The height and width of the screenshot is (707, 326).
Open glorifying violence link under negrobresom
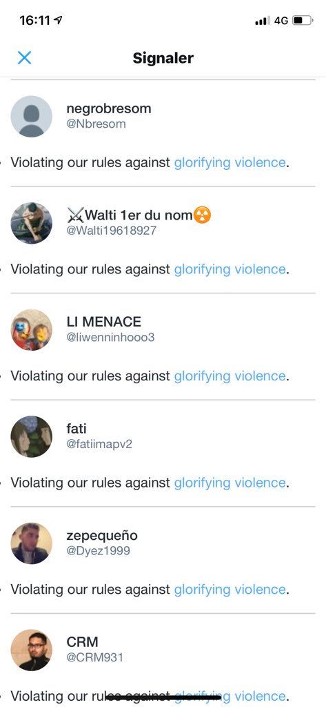point(230,162)
